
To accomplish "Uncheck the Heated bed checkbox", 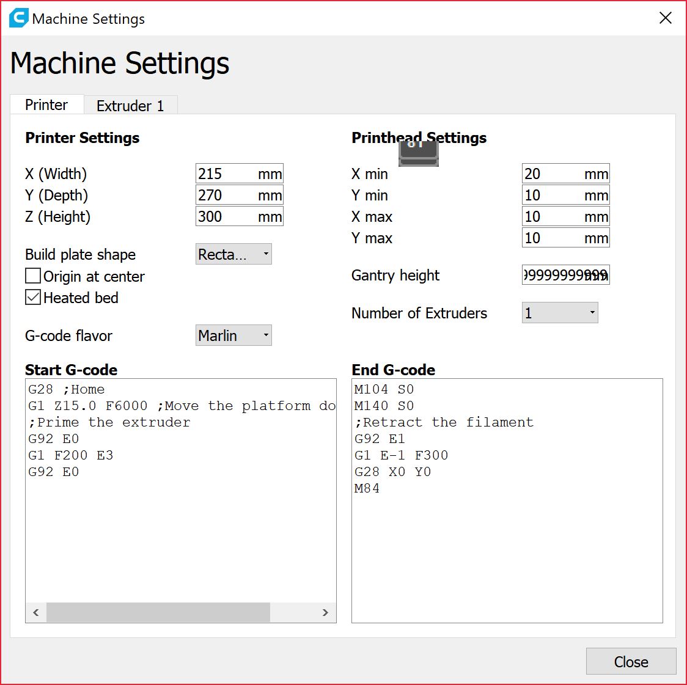I will click(x=33, y=298).
